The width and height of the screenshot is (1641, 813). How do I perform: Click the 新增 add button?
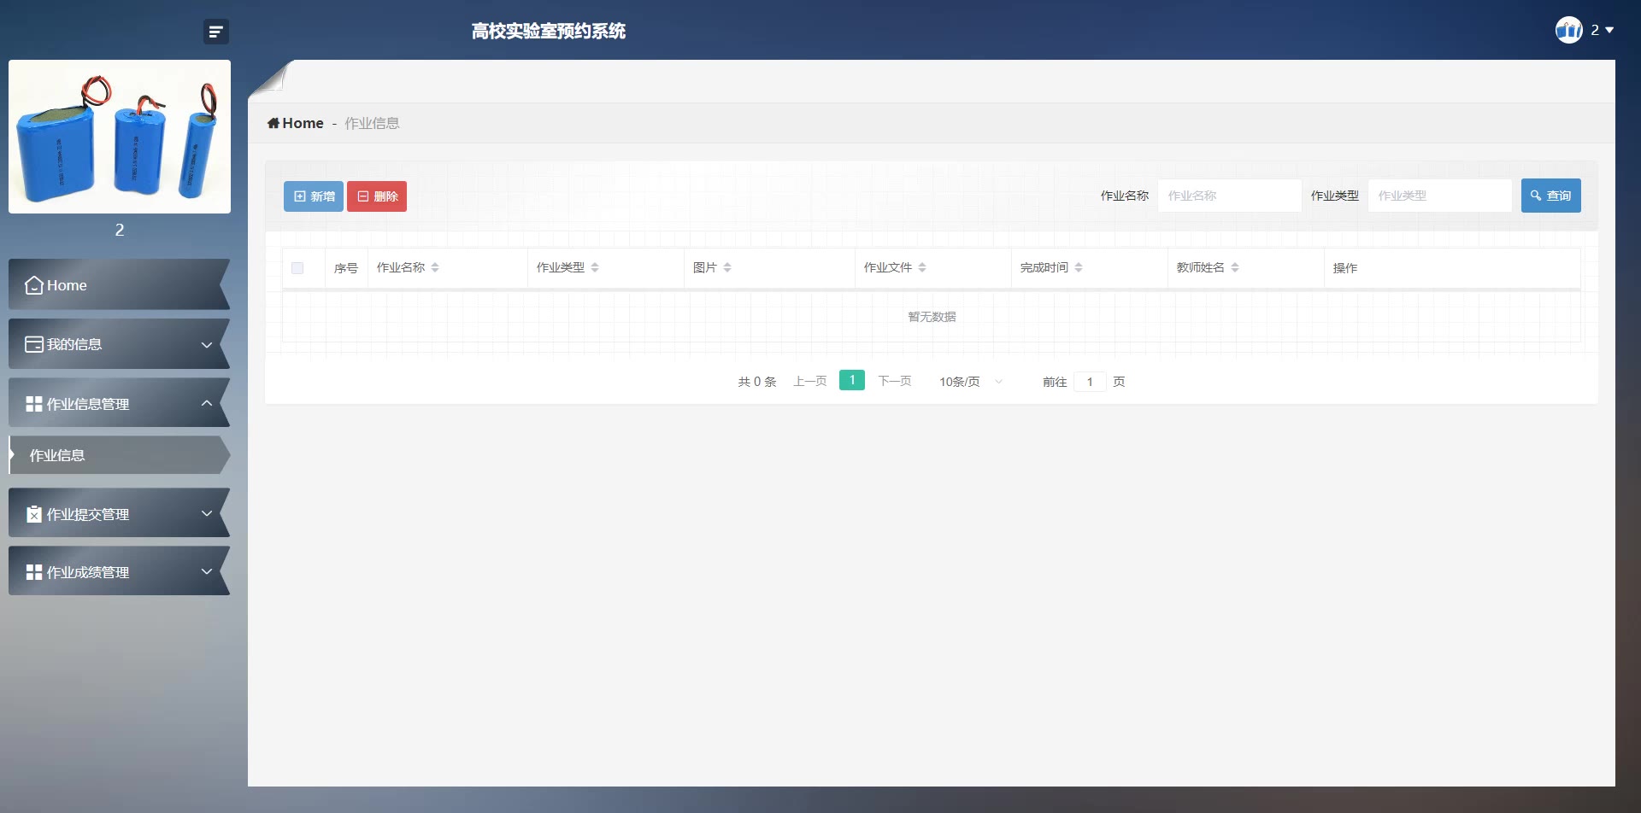(x=314, y=196)
